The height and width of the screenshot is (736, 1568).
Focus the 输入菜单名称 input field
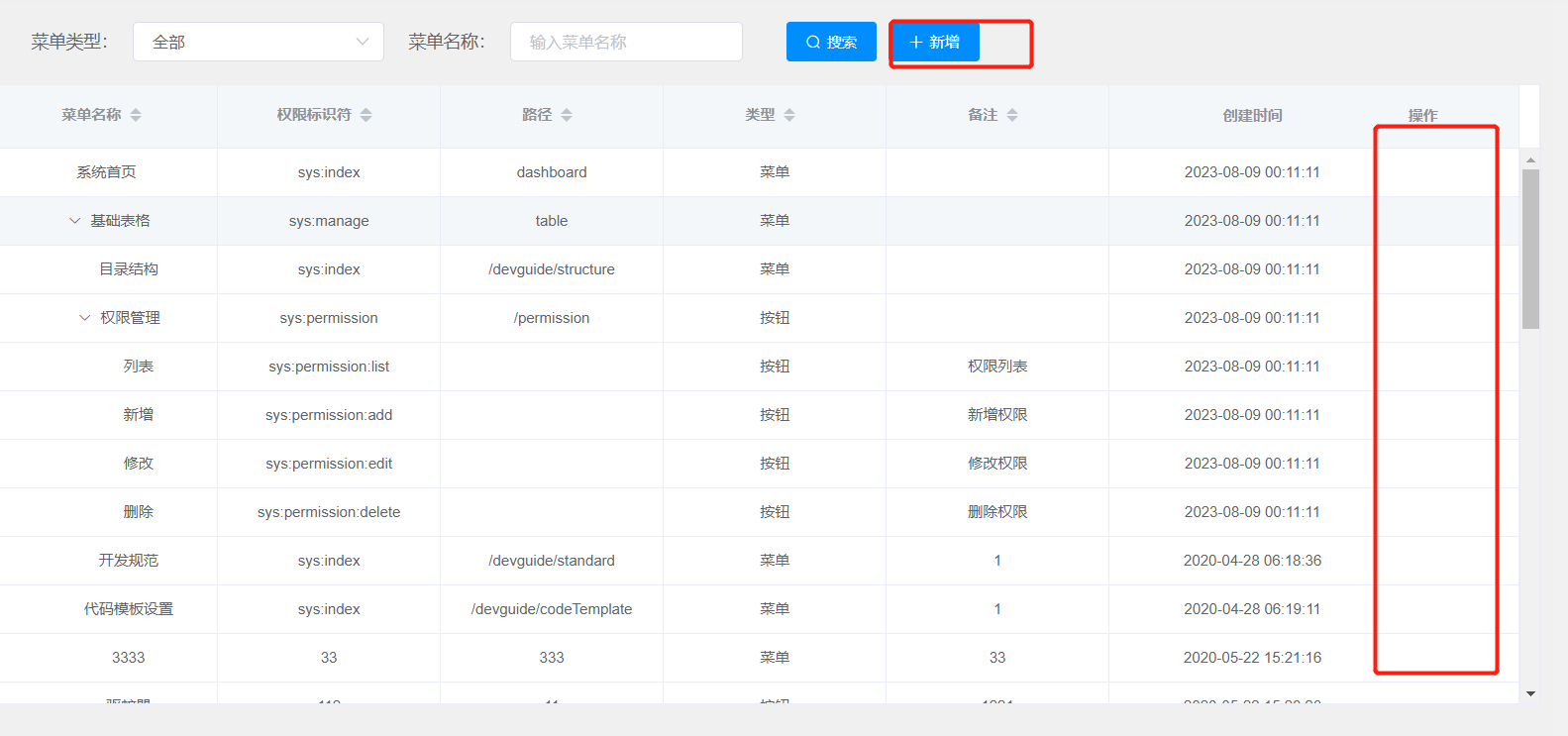click(x=626, y=42)
